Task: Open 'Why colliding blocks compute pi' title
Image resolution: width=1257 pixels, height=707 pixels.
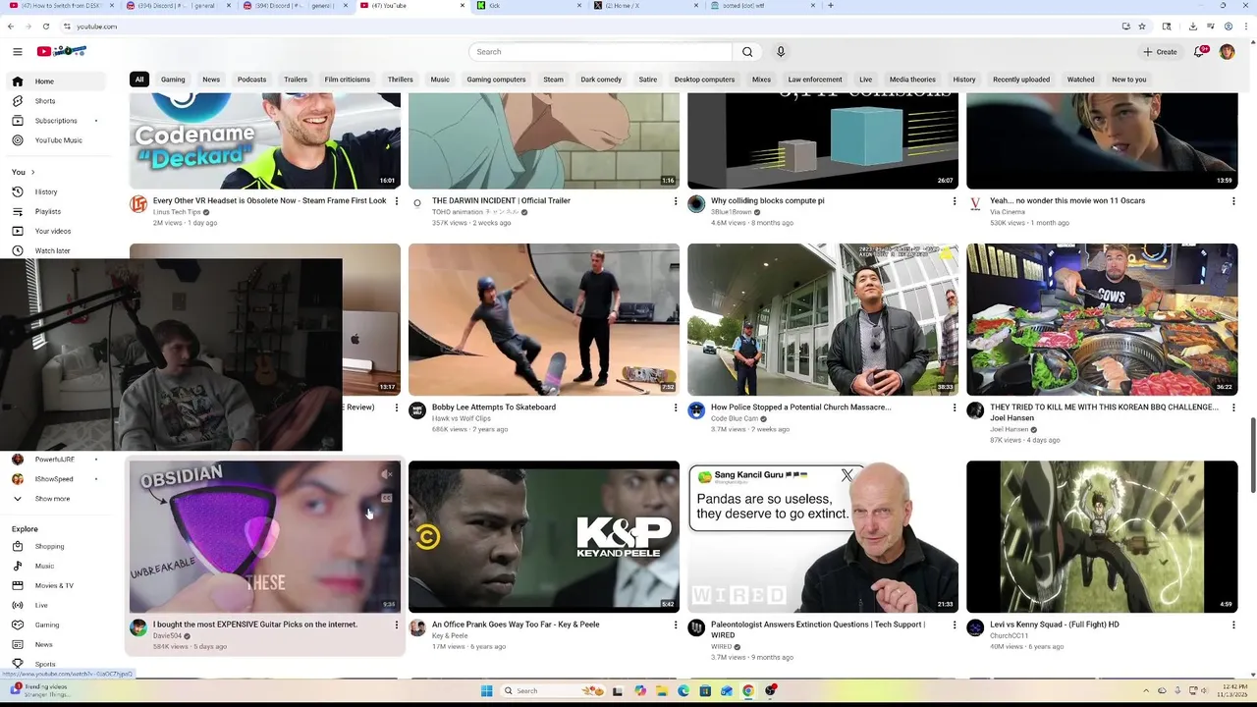Action: (x=767, y=200)
